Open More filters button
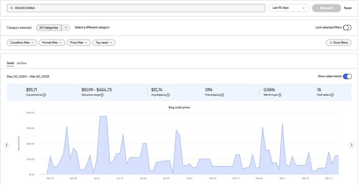This screenshot has width=358, height=185. [x=338, y=43]
